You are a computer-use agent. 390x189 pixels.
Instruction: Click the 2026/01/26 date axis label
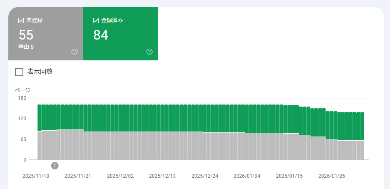click(332, 176)
